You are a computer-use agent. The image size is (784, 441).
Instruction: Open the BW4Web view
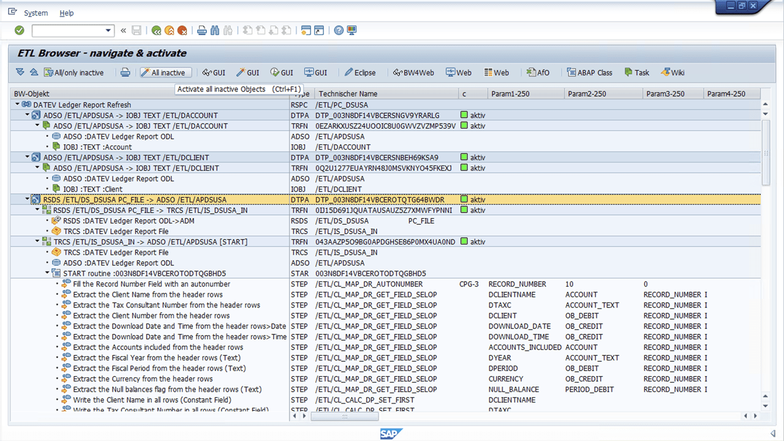click(413, 72)
